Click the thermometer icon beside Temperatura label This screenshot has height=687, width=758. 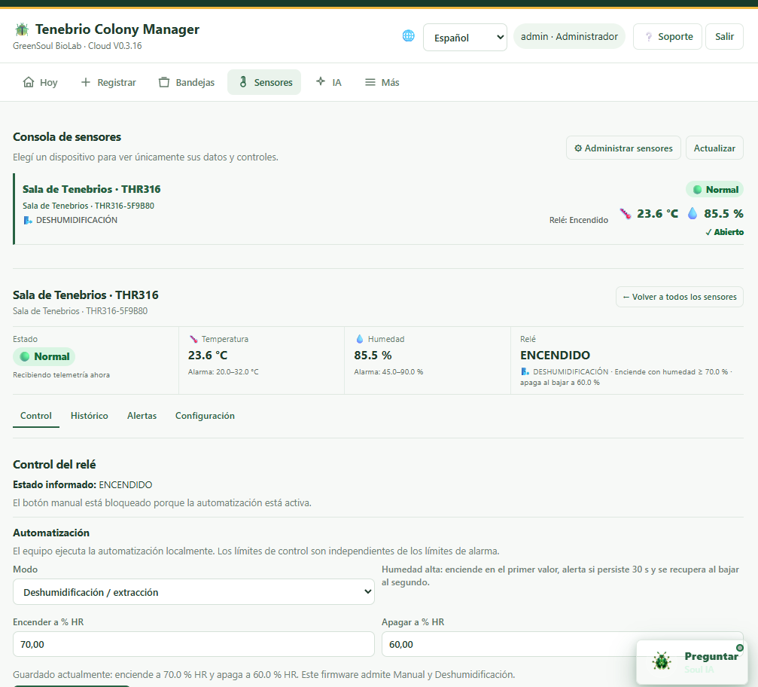[193, 339]
